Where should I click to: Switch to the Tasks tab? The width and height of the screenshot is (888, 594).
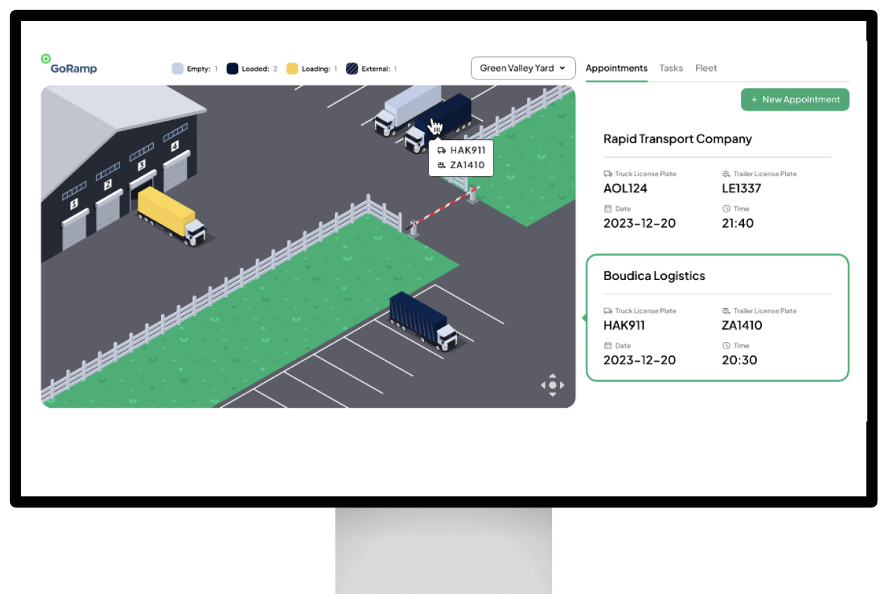coord(671,68)
